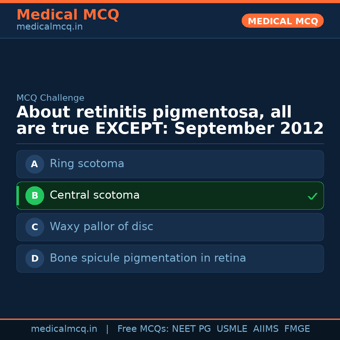
Task: Click the FMGE label in the footer
Action: coord(297,328)
